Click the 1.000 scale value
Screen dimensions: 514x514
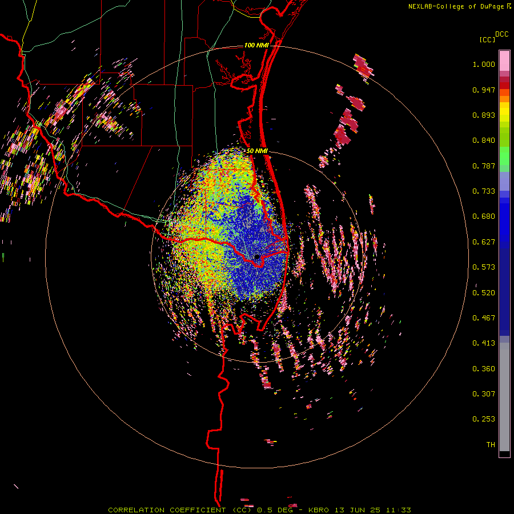click(x=484, y=64)
